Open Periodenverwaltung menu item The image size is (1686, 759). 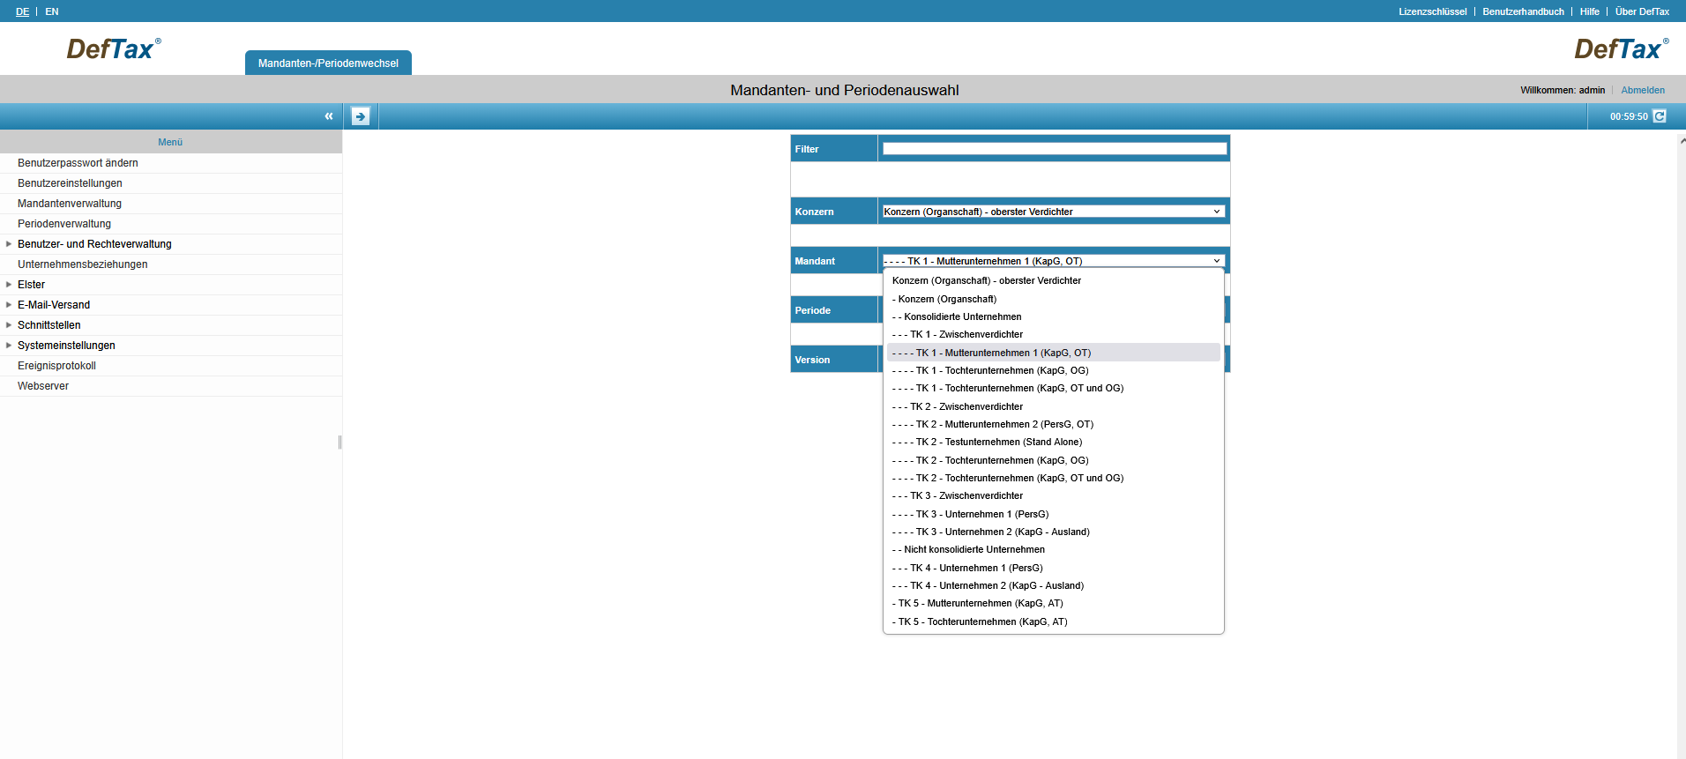coord(171,224)
